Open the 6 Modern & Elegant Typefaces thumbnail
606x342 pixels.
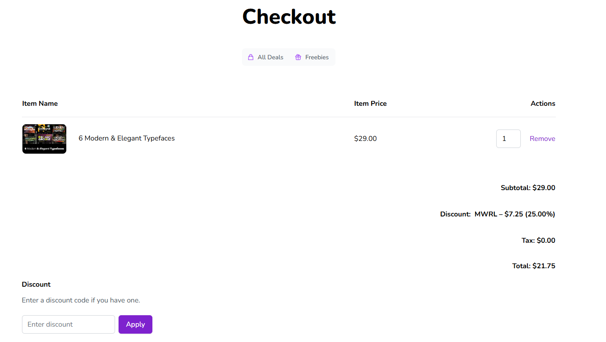[44, 139]
